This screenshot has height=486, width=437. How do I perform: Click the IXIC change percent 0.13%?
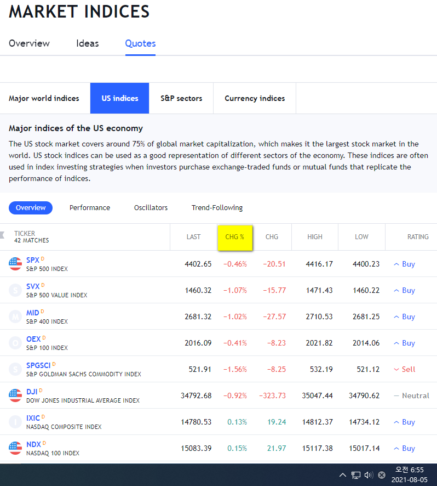click(237, 422)
